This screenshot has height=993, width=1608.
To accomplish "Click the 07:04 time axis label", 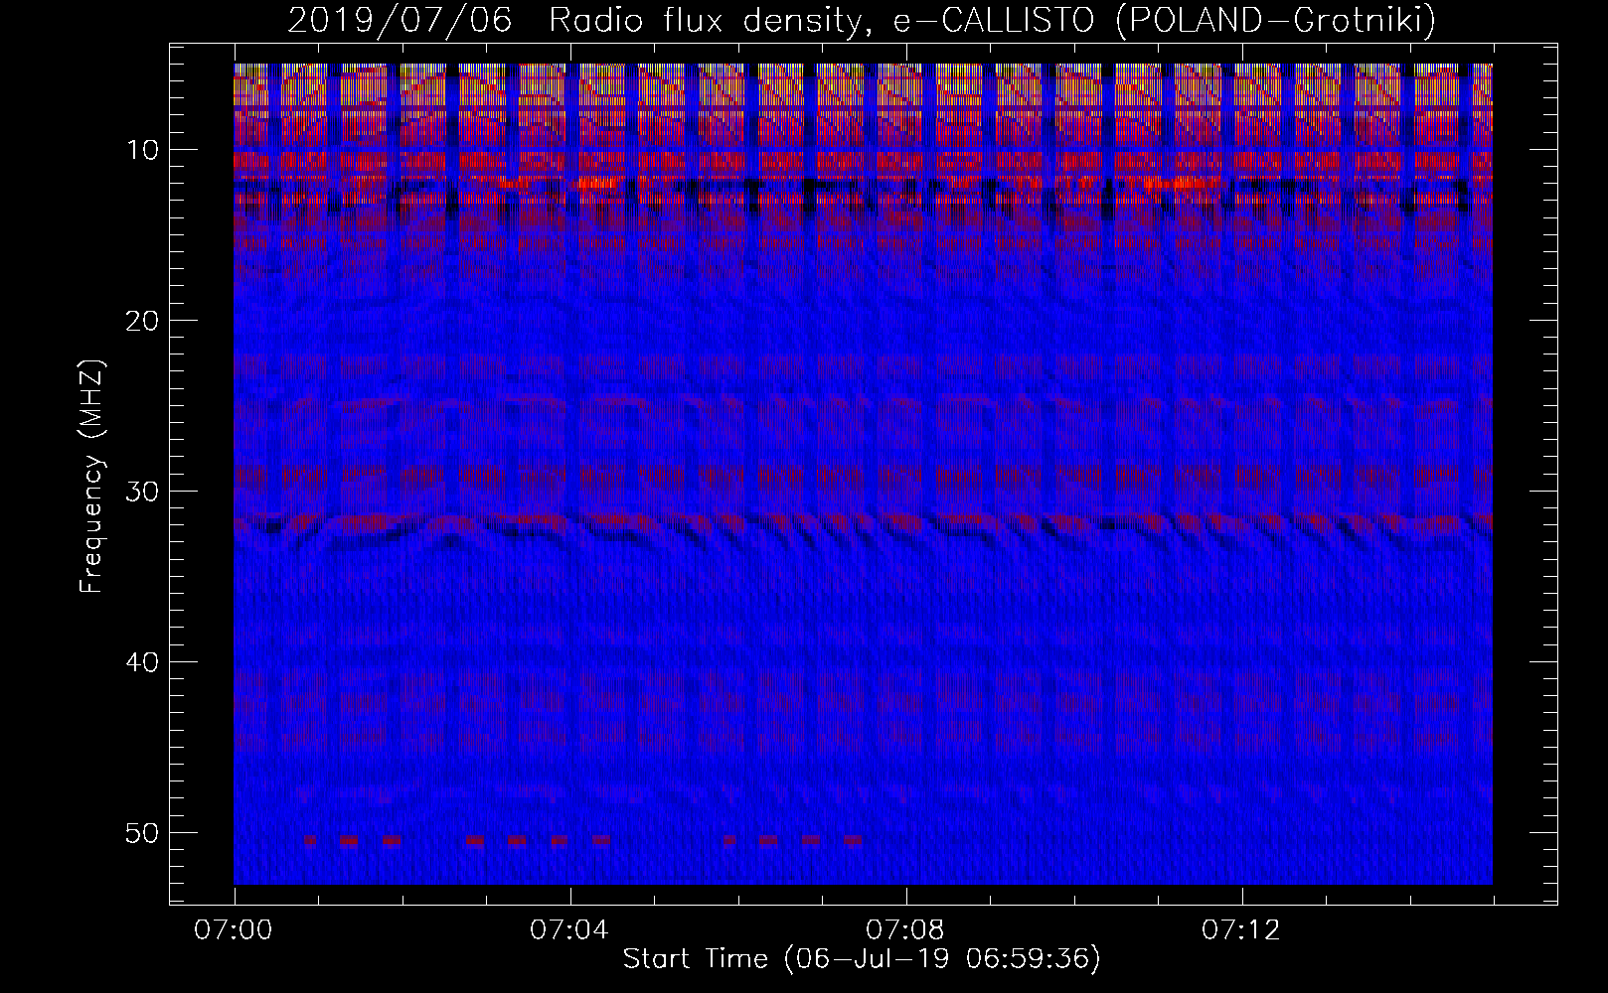I will coord(569,930).
